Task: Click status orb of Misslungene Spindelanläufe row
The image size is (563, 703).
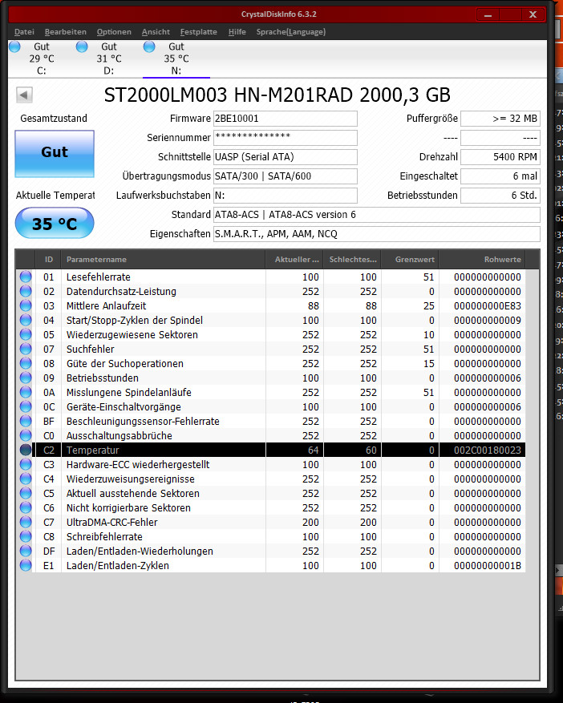Action: coord(26,392)
